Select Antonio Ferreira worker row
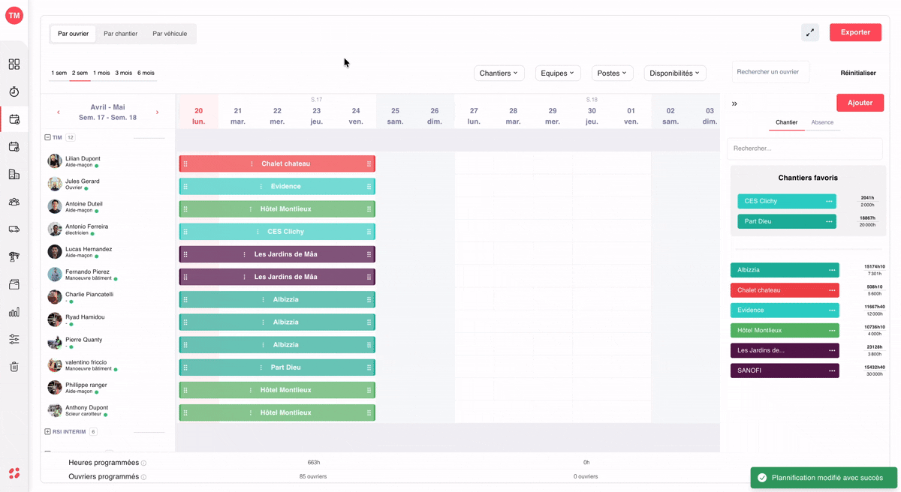901x492 pixels. click(109, 229)
